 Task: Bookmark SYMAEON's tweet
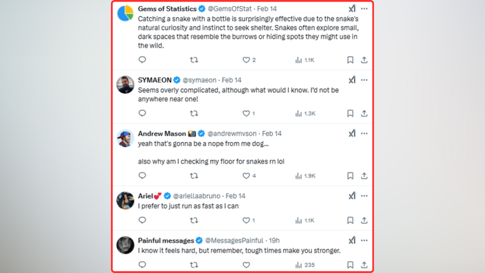click(350, 114)
